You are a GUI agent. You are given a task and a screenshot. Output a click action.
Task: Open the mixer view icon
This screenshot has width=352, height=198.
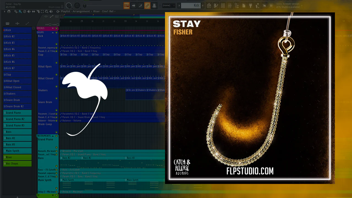[x=230, y=5]
